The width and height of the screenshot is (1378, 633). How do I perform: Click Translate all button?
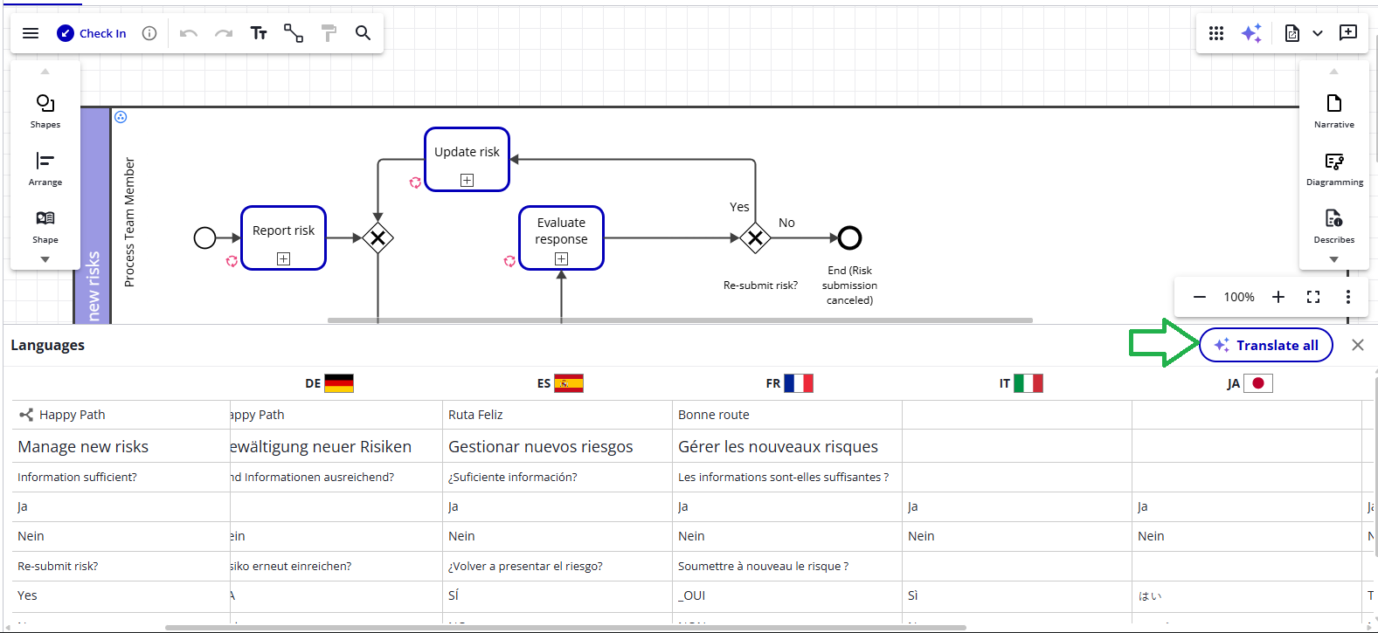(1265, 345)
